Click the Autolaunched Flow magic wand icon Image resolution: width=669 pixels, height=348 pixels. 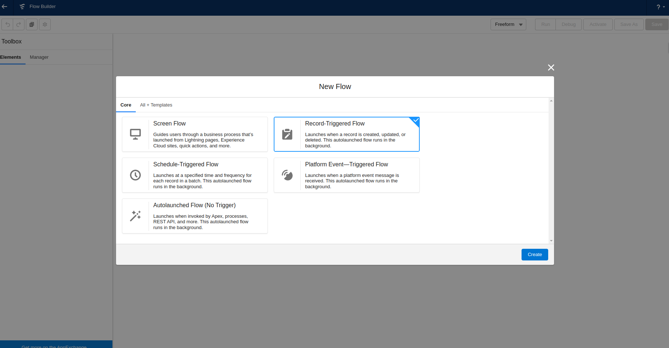[135, 216]
